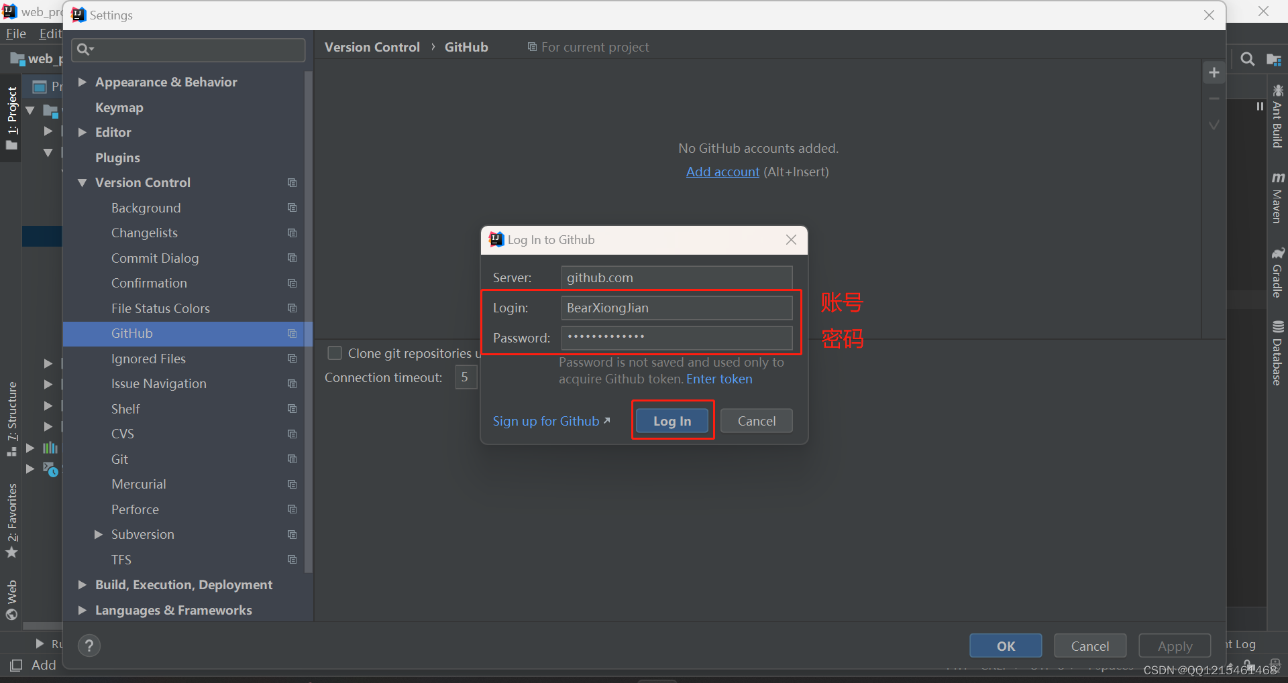The height and width of the screenshot is (683, 1288).
Task: Close the Log In to Github dialog
Action: (x=792, y=240)
